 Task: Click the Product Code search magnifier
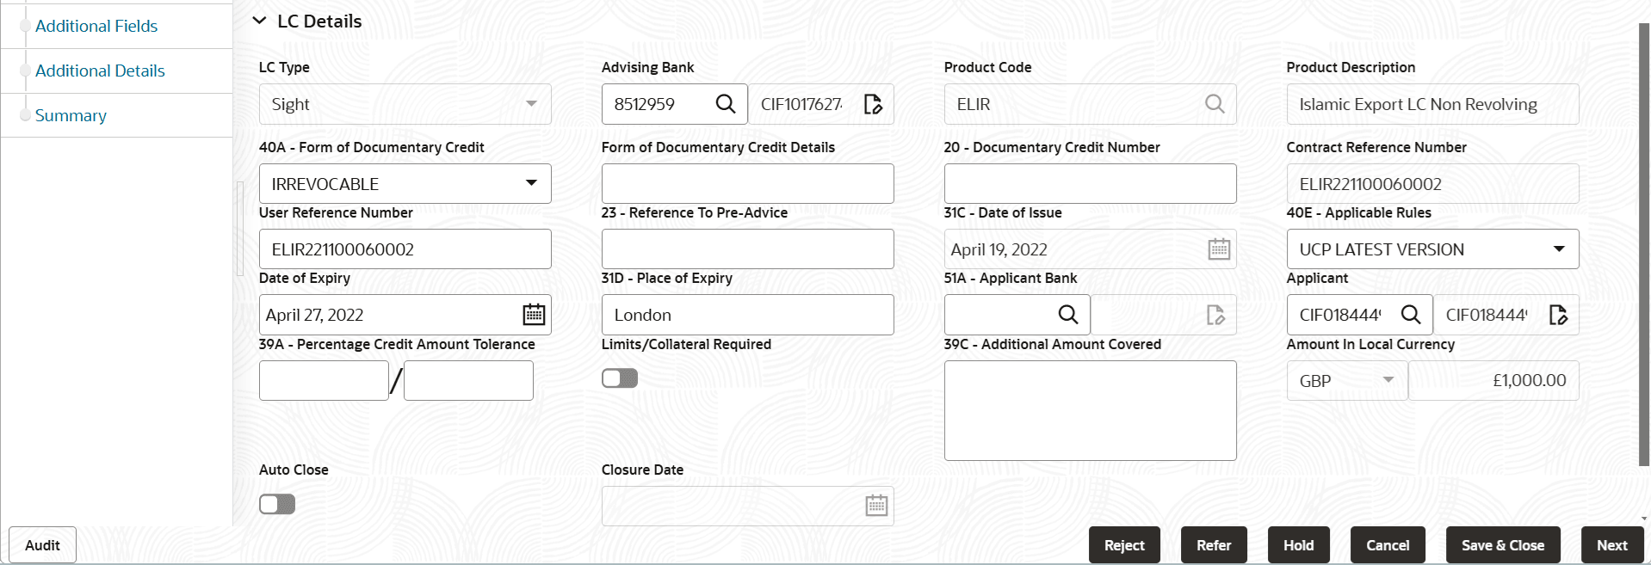pyautogui.click(x=1215, y=104)
